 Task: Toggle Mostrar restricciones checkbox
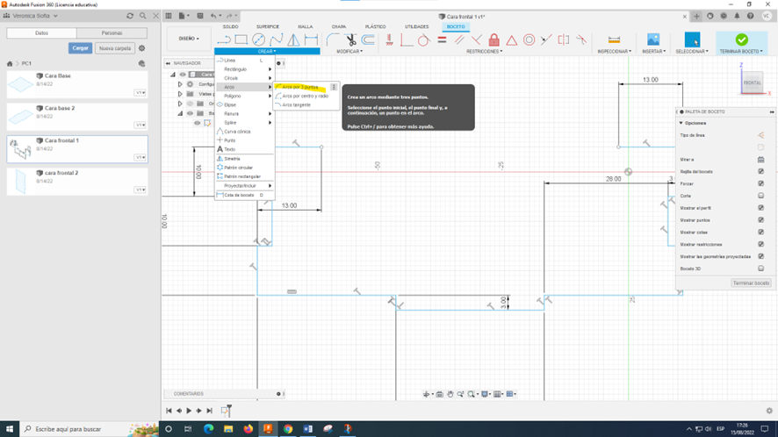pos(760,245)
